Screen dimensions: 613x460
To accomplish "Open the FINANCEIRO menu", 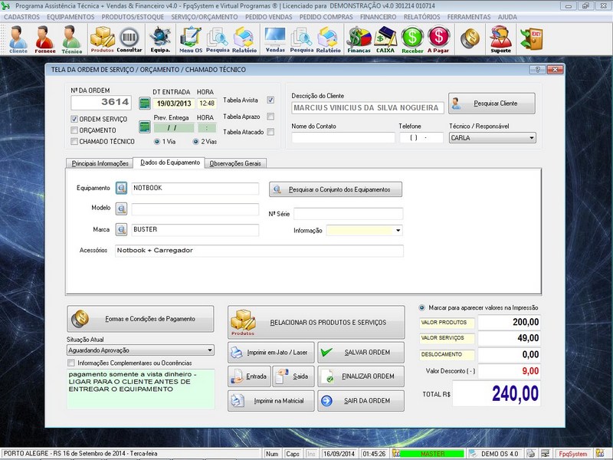I will click(378, 17).
